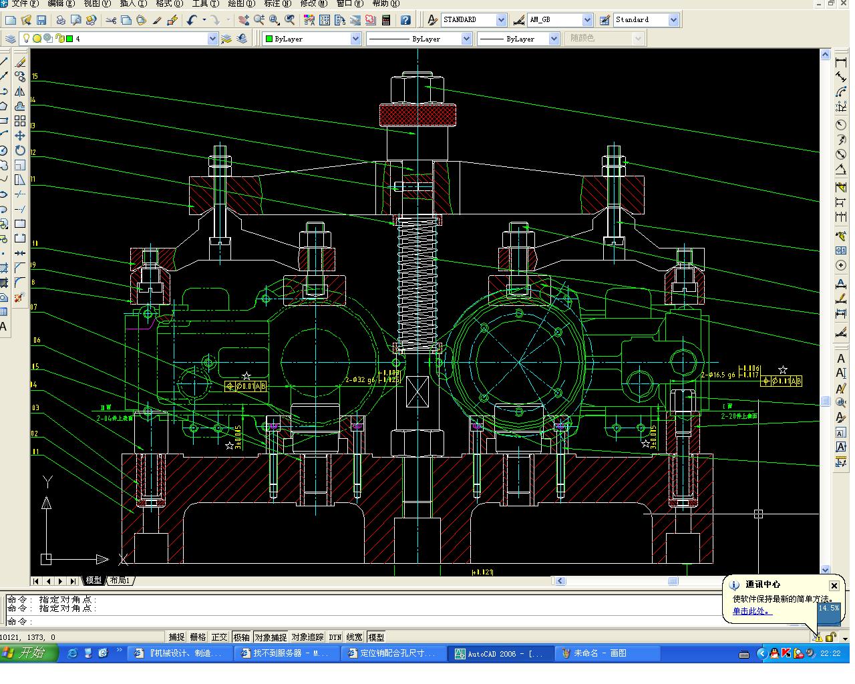855x684 pixels.
Task: Open the AM_GB dimension style dropdown
Action: (x=587, y=20)
